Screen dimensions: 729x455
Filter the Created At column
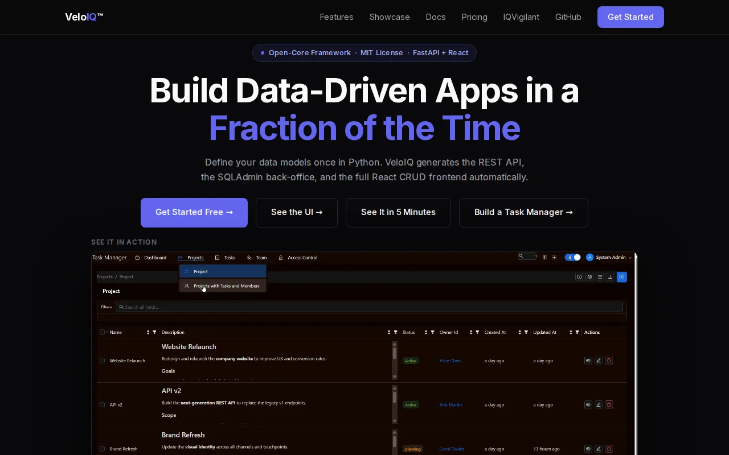coord(527,332)
